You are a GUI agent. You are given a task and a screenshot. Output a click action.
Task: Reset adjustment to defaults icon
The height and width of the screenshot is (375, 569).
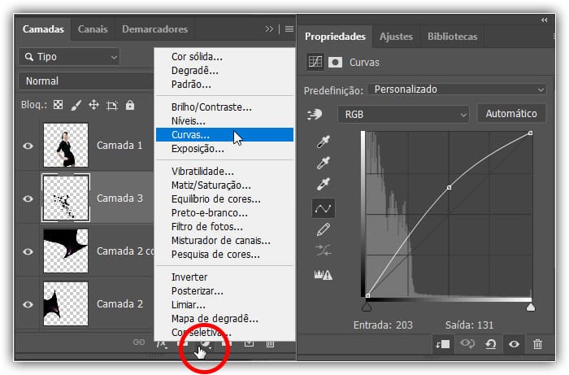pyautogui.click(x=491, y=344)
